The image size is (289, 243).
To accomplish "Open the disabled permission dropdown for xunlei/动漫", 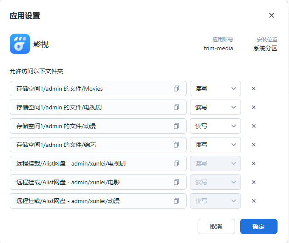I will click(215, 201).
